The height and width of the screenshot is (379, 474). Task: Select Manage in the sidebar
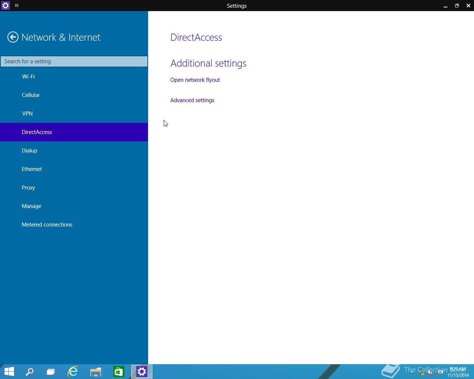tap(74, 206)
